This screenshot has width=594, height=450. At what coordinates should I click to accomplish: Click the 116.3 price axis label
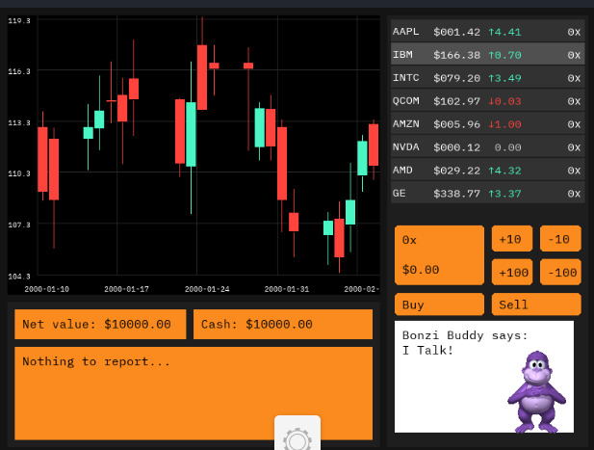[19, 71]
